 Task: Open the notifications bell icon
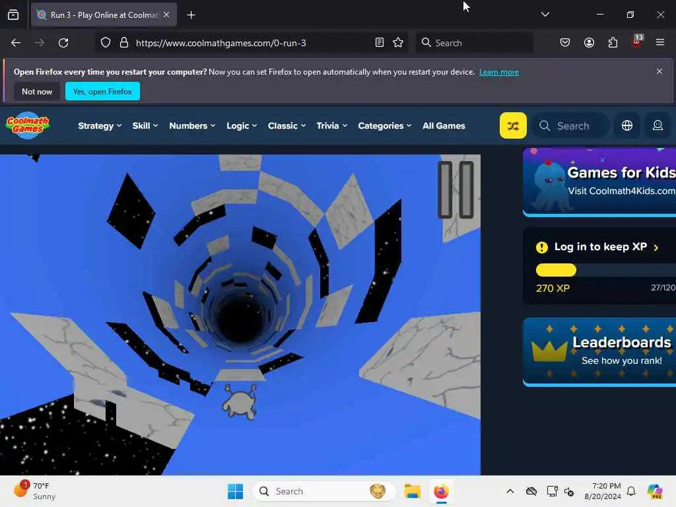pyautogui.click(x=631, y=491)
